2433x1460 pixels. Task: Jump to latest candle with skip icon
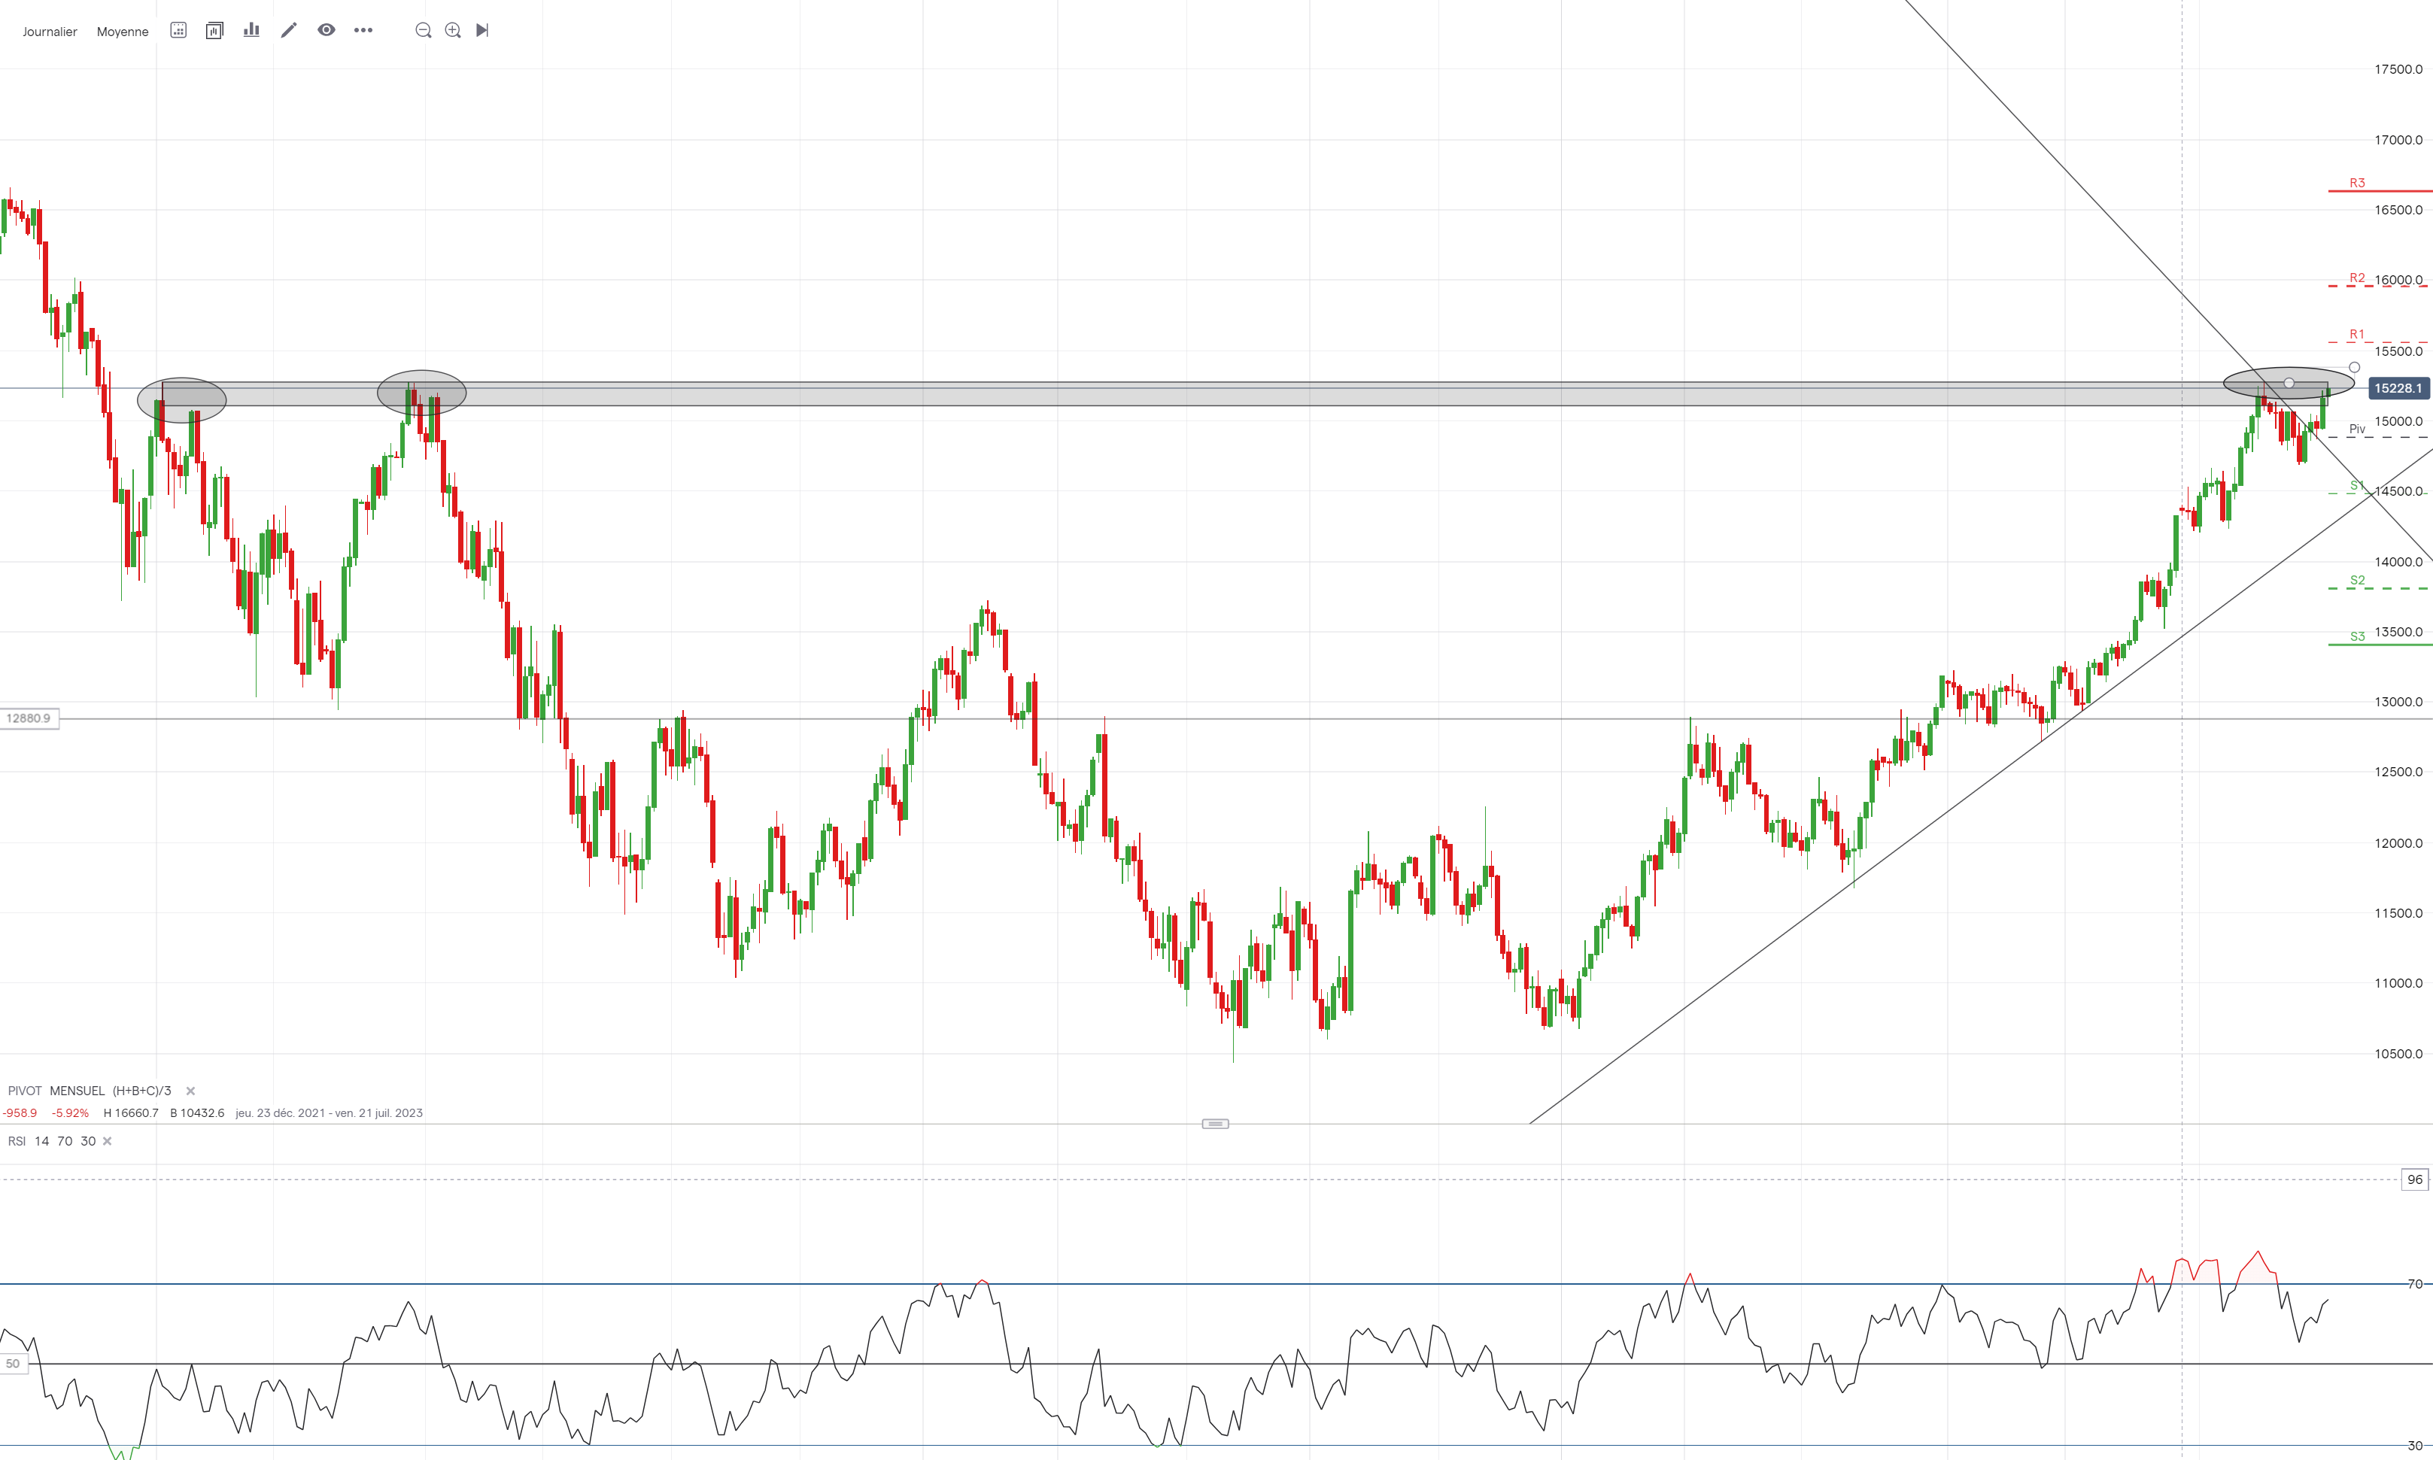(x=482, y=31)
